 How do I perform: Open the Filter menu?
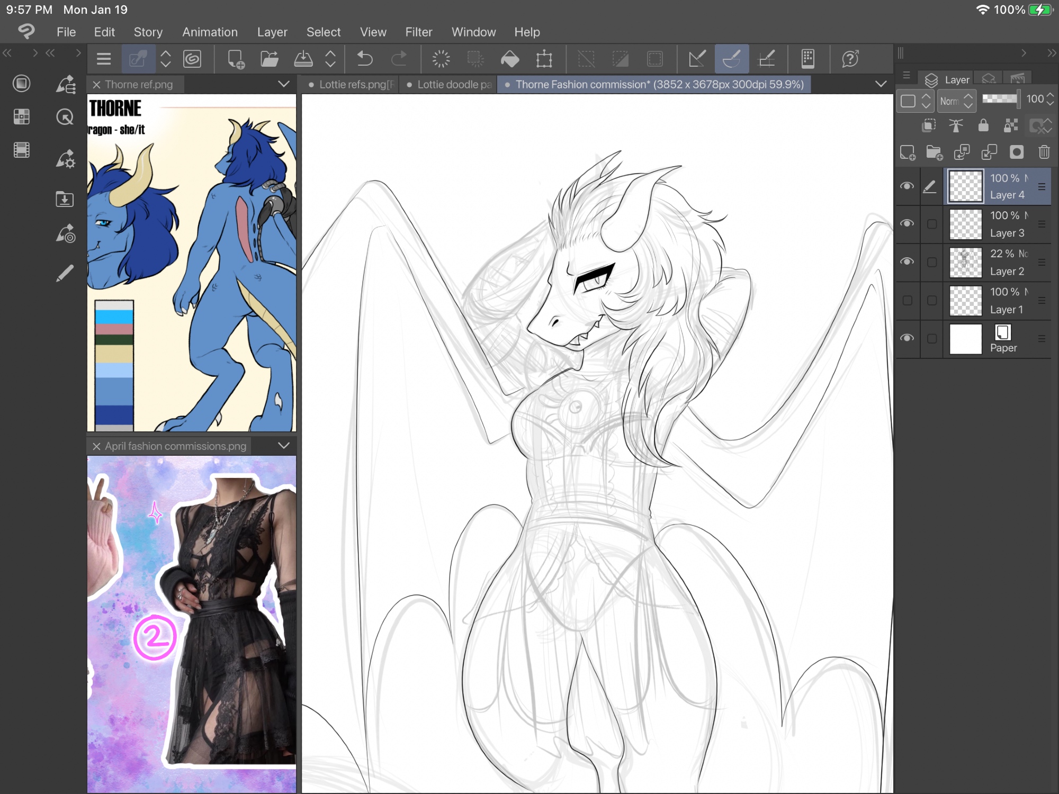[x=418, y=32]
